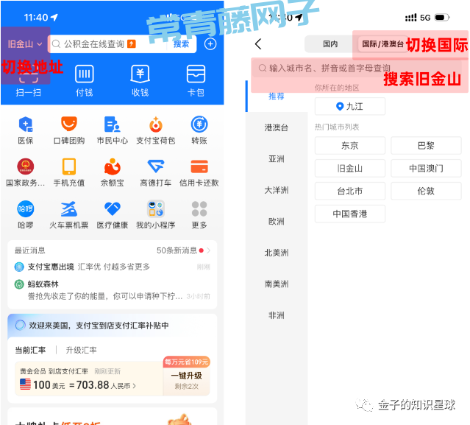
Task: Select 北美洲 in region sidebar
Action: (x=277, y=253)
